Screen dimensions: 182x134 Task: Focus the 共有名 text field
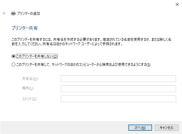pos(118,79)
